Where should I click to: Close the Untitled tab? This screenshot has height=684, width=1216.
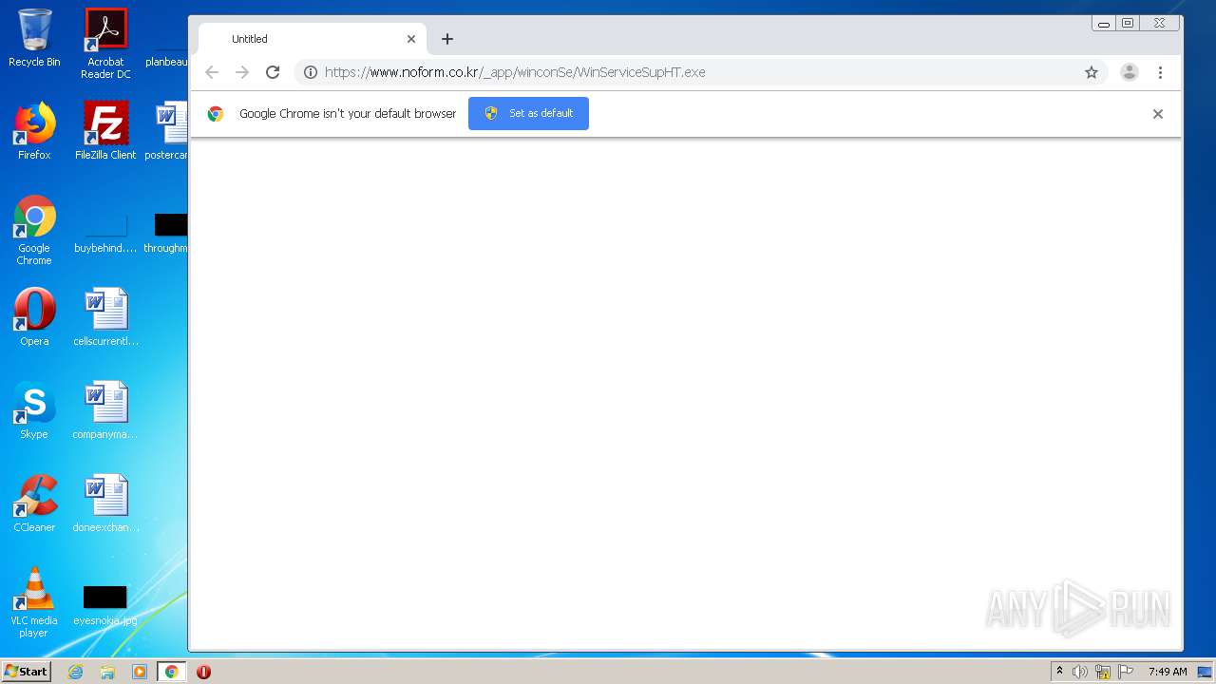coord(411,39)
